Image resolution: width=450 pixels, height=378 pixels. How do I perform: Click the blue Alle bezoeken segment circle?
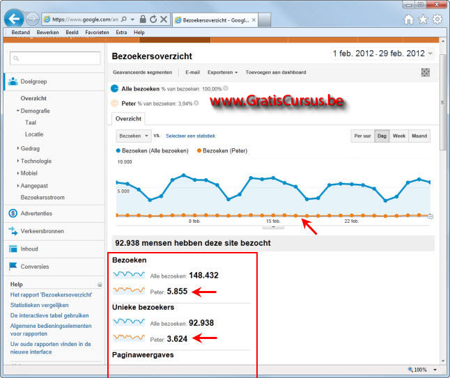[x=114, y=88]
